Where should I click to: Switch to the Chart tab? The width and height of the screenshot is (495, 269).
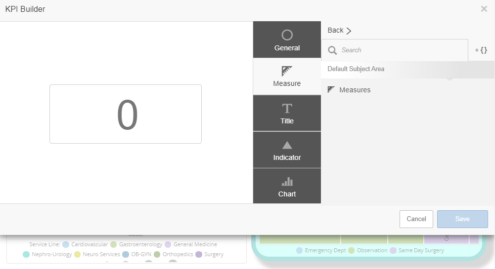tap(287, 186)
